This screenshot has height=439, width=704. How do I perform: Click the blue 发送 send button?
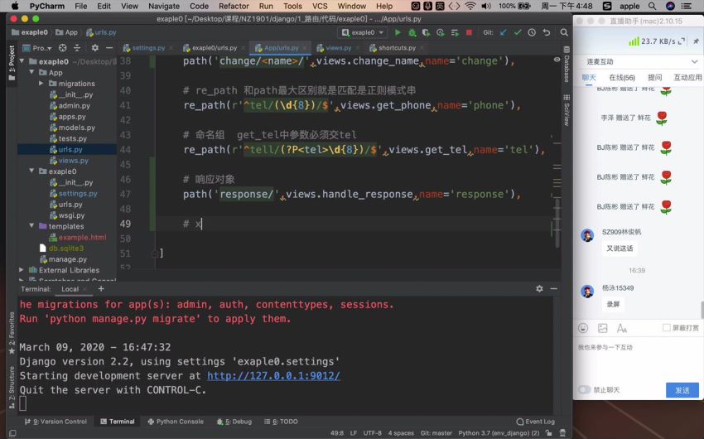pos(682,390)
